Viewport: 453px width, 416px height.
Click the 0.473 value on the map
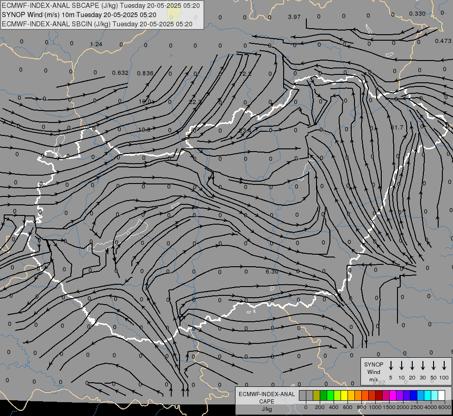(x=443, y=41)
